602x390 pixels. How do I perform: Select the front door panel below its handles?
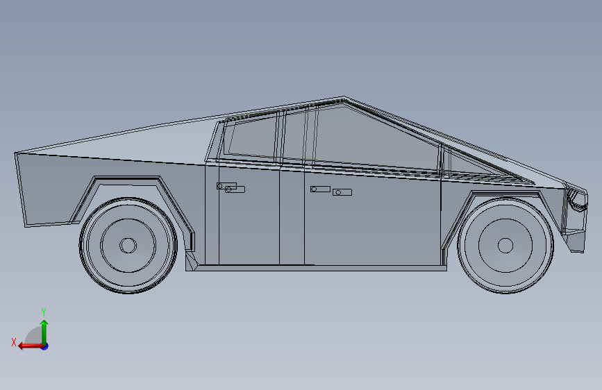pos(372,226)
